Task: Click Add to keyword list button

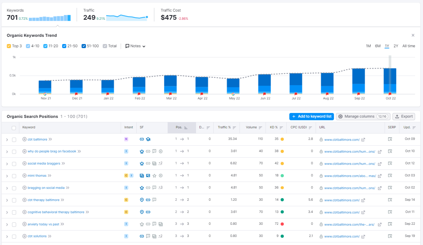Action: point(311,116)
